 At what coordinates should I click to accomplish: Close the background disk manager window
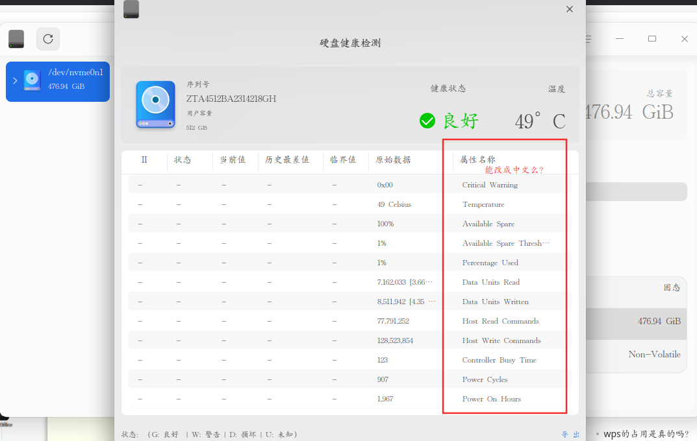click(x=685, y=39)
